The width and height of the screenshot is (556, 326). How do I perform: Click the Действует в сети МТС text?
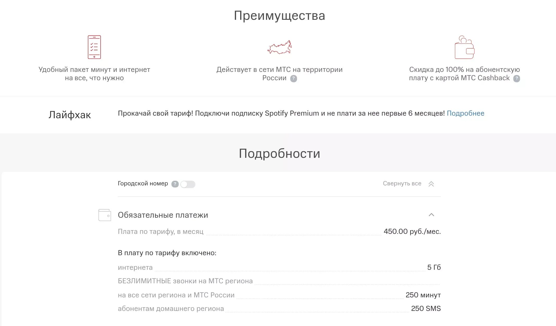tap(280, 74)
